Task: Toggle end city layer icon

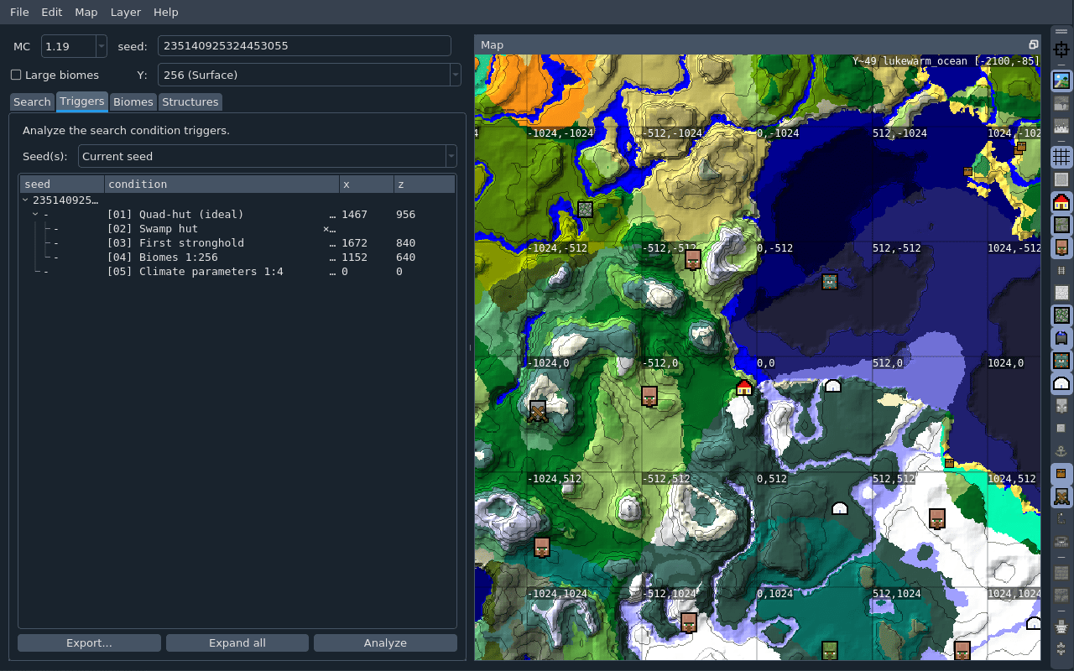Action: pos(1061,626)
